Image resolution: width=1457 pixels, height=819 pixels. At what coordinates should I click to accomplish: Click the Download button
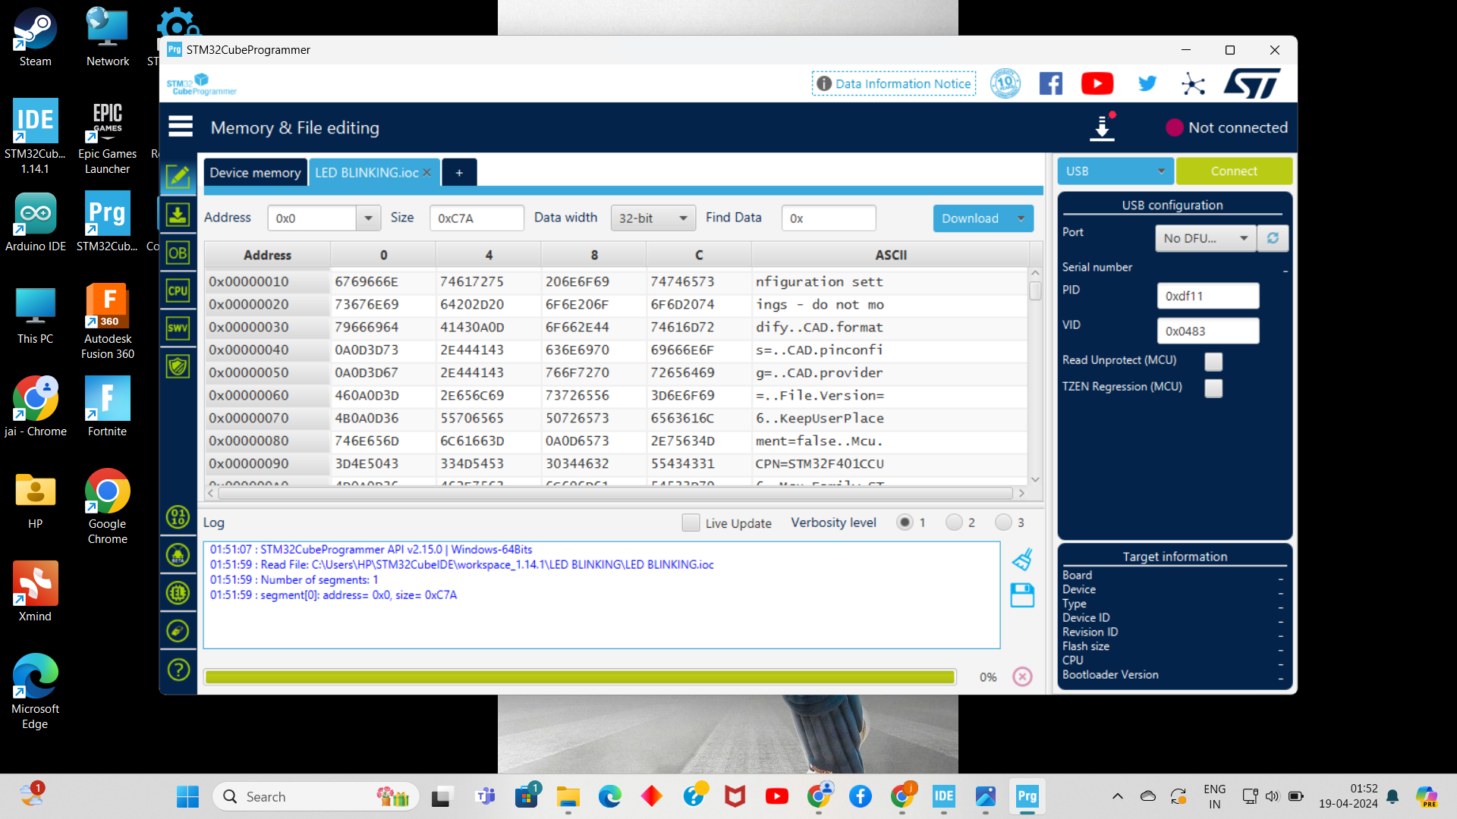click(971, 218)
